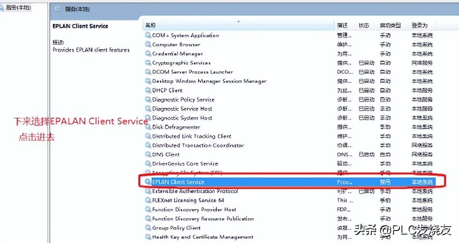Select the Credential Manager service
This screenshot has width=459, height=243.
[x=178, y=53]
